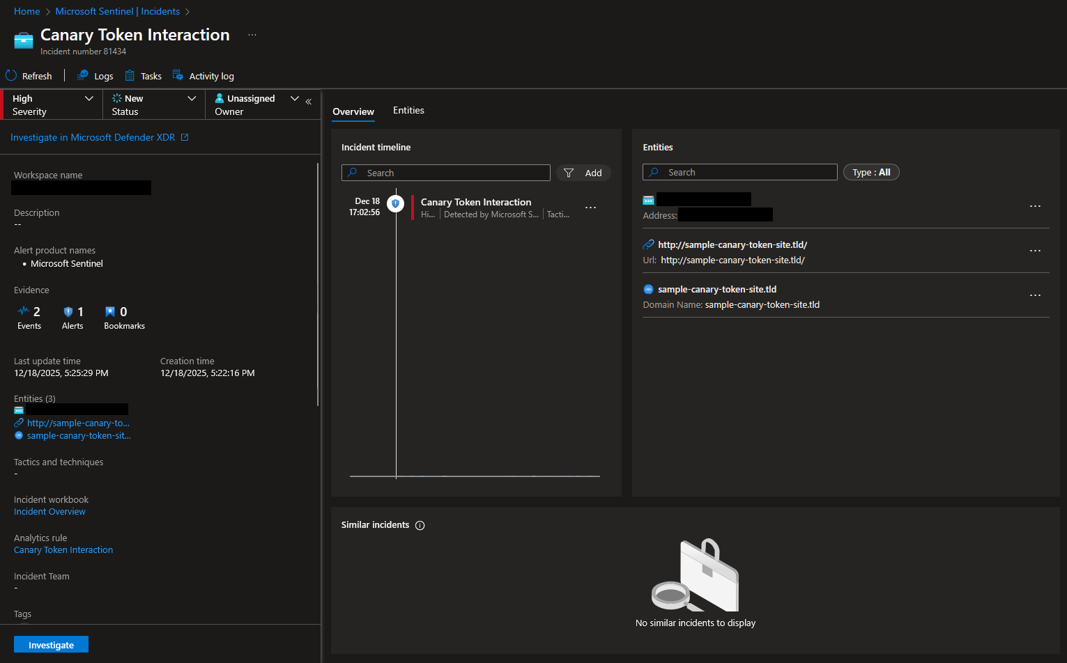Viewport: 1067px width, 663px height.
Task: Click the Refresh icon in toolbar
Action: click(x=11, y=75)
